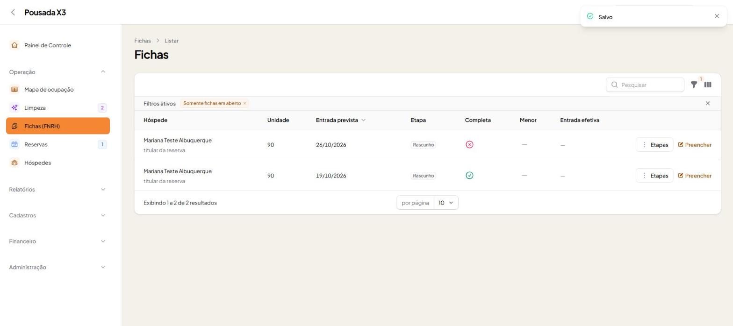Remove the 'Somente fichas em aberto' filter chip
The image size is (733, 326).
click(244, 104)
